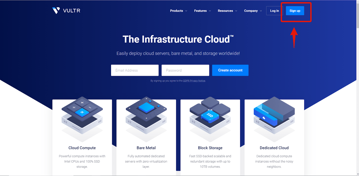Open the Features menu
This screenshot has height=176, width=359.
[200, 11]
